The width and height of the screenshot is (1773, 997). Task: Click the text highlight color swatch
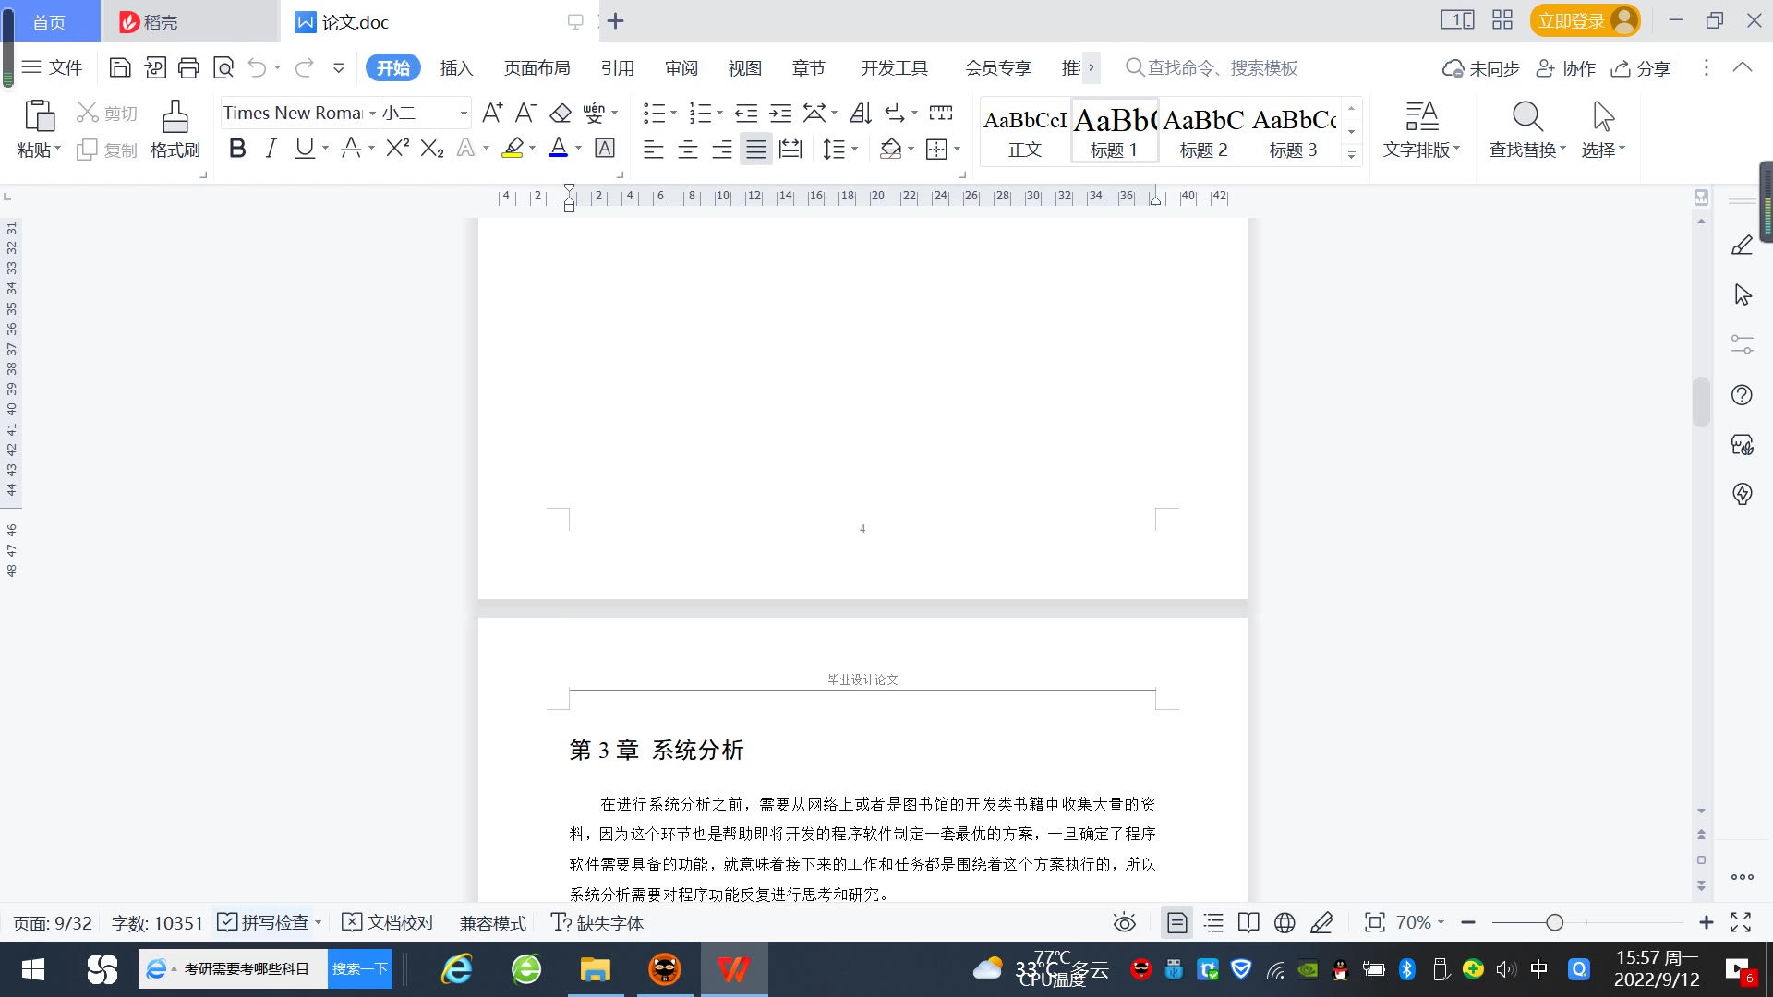[x=513, y=148]
